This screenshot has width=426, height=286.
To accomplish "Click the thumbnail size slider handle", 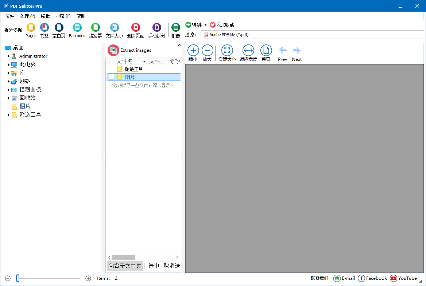I will pos(18,278).
